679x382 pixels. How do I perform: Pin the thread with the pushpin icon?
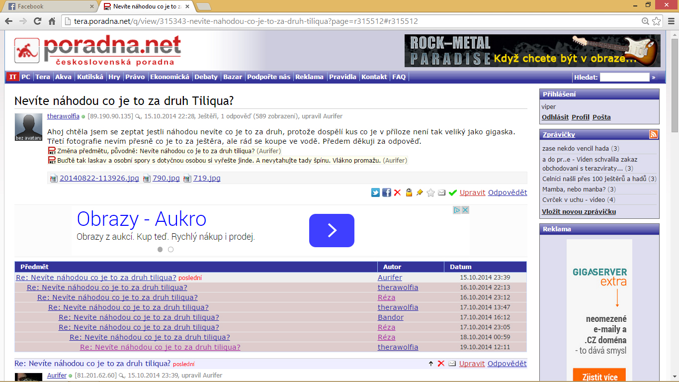tap(420, 192)
